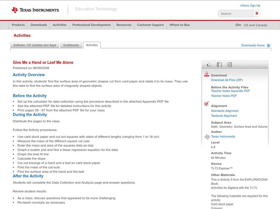The image size is (280, 209).
Task: Click 'Find the mass of the cut-outs' item
Action: (x=38, y=167)
